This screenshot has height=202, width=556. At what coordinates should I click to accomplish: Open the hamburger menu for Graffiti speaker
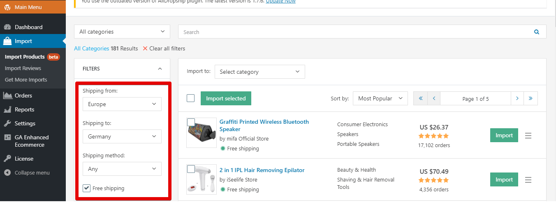[528, 136]
